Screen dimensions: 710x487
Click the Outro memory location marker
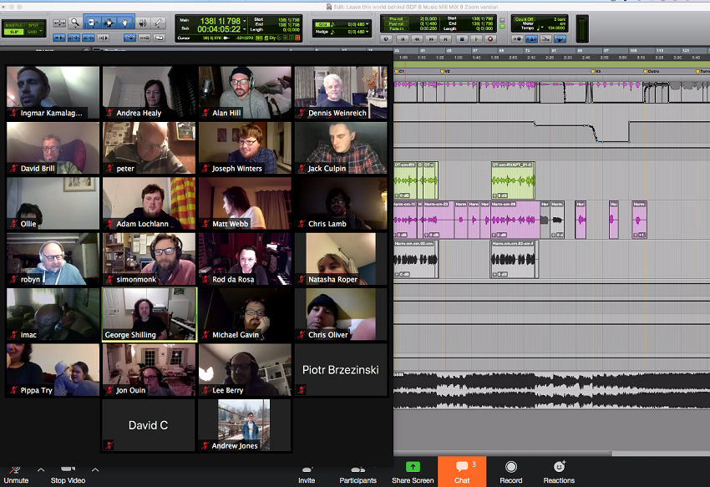pyautogui.click(x=652, y=71)
